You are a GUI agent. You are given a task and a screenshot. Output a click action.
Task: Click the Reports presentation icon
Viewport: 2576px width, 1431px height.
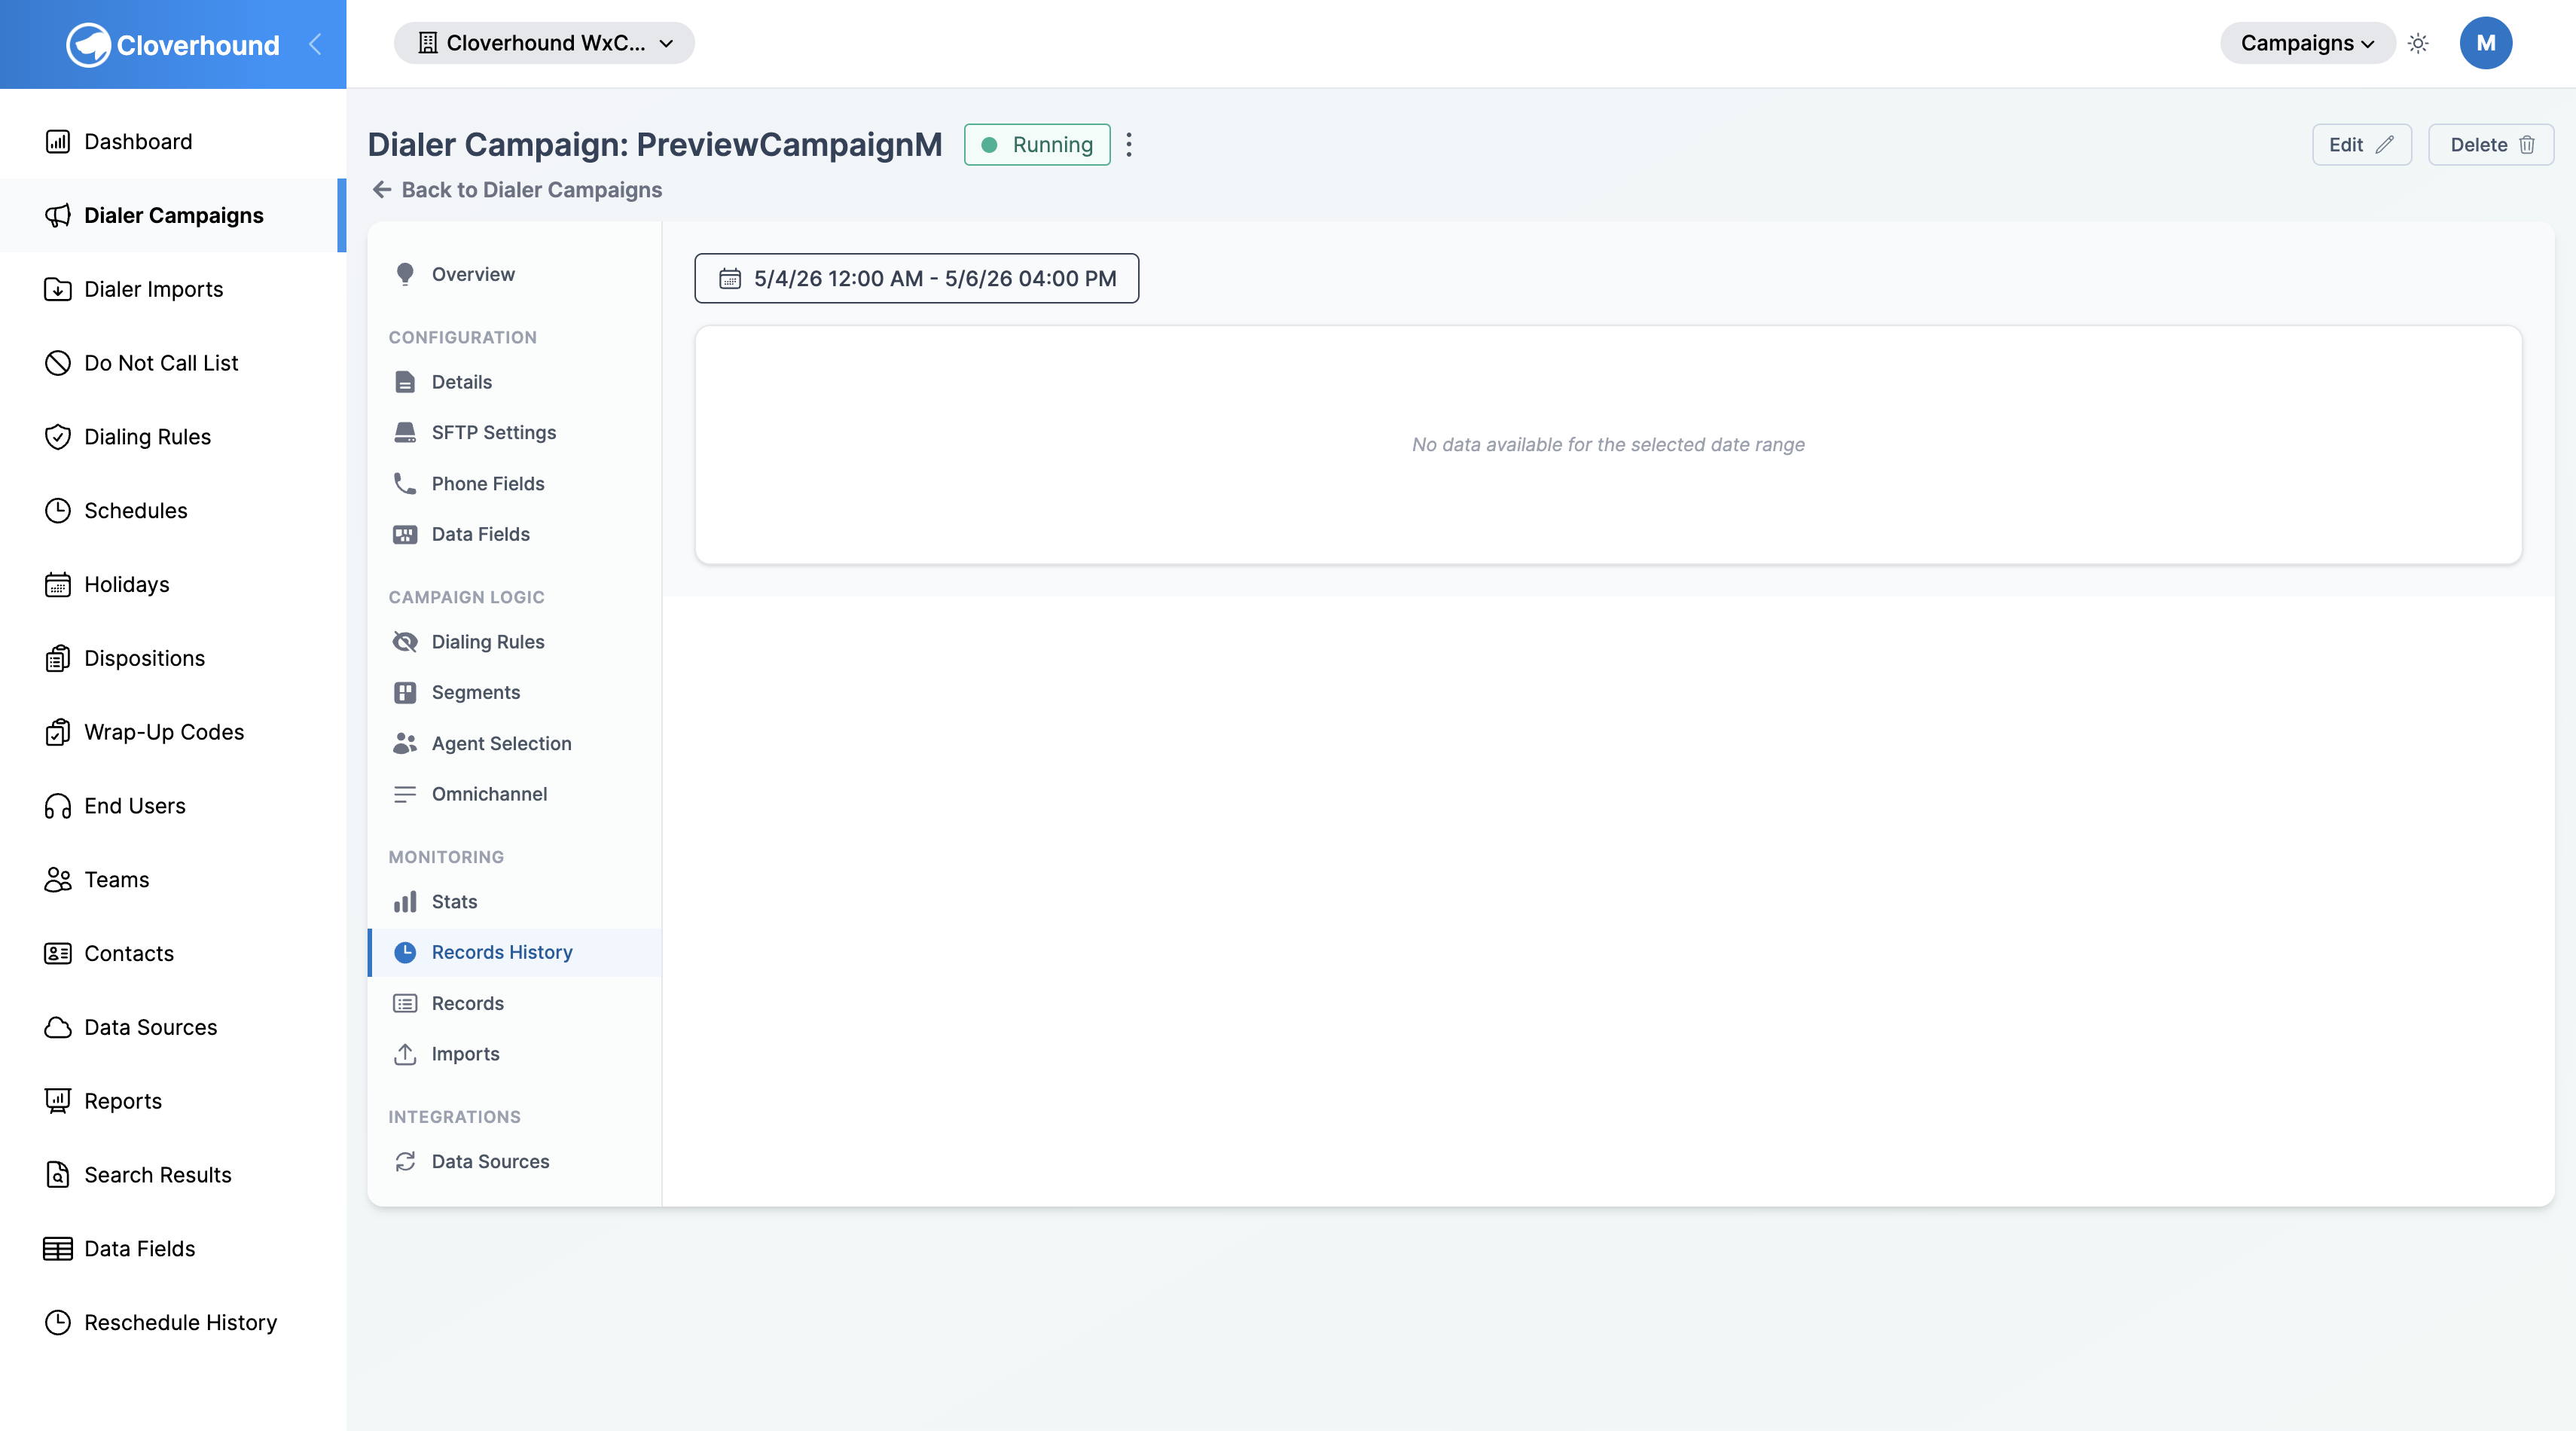tap(58, 1101)
